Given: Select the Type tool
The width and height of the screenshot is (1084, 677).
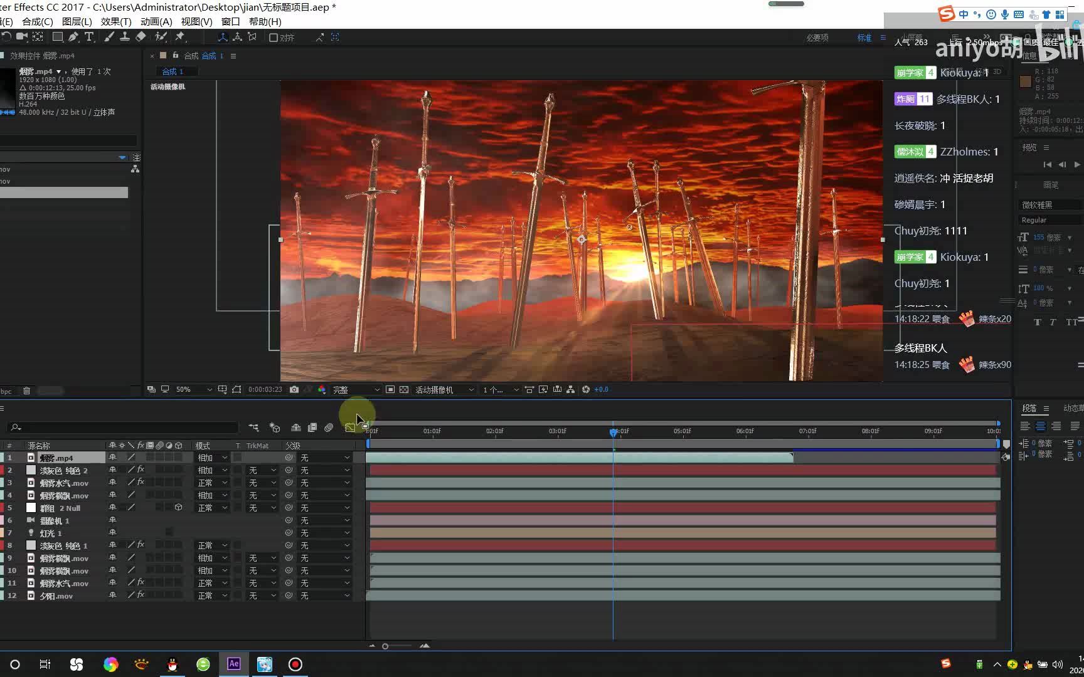Looking at the screenshot, I should point(89,37).
